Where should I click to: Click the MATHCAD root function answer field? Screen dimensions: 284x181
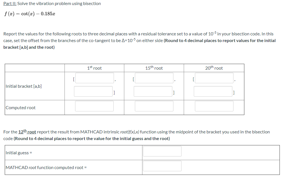[162, 166]
